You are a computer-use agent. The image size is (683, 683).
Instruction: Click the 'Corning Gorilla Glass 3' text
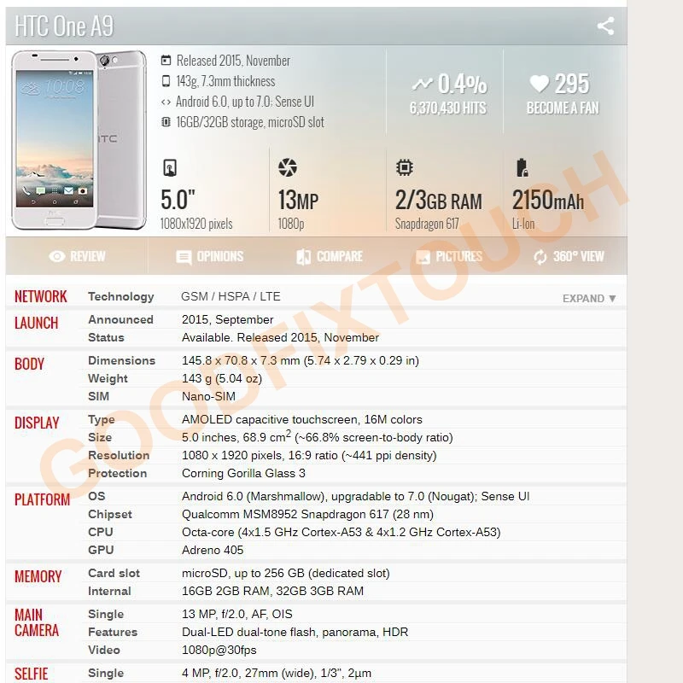[x=243, y=473]
